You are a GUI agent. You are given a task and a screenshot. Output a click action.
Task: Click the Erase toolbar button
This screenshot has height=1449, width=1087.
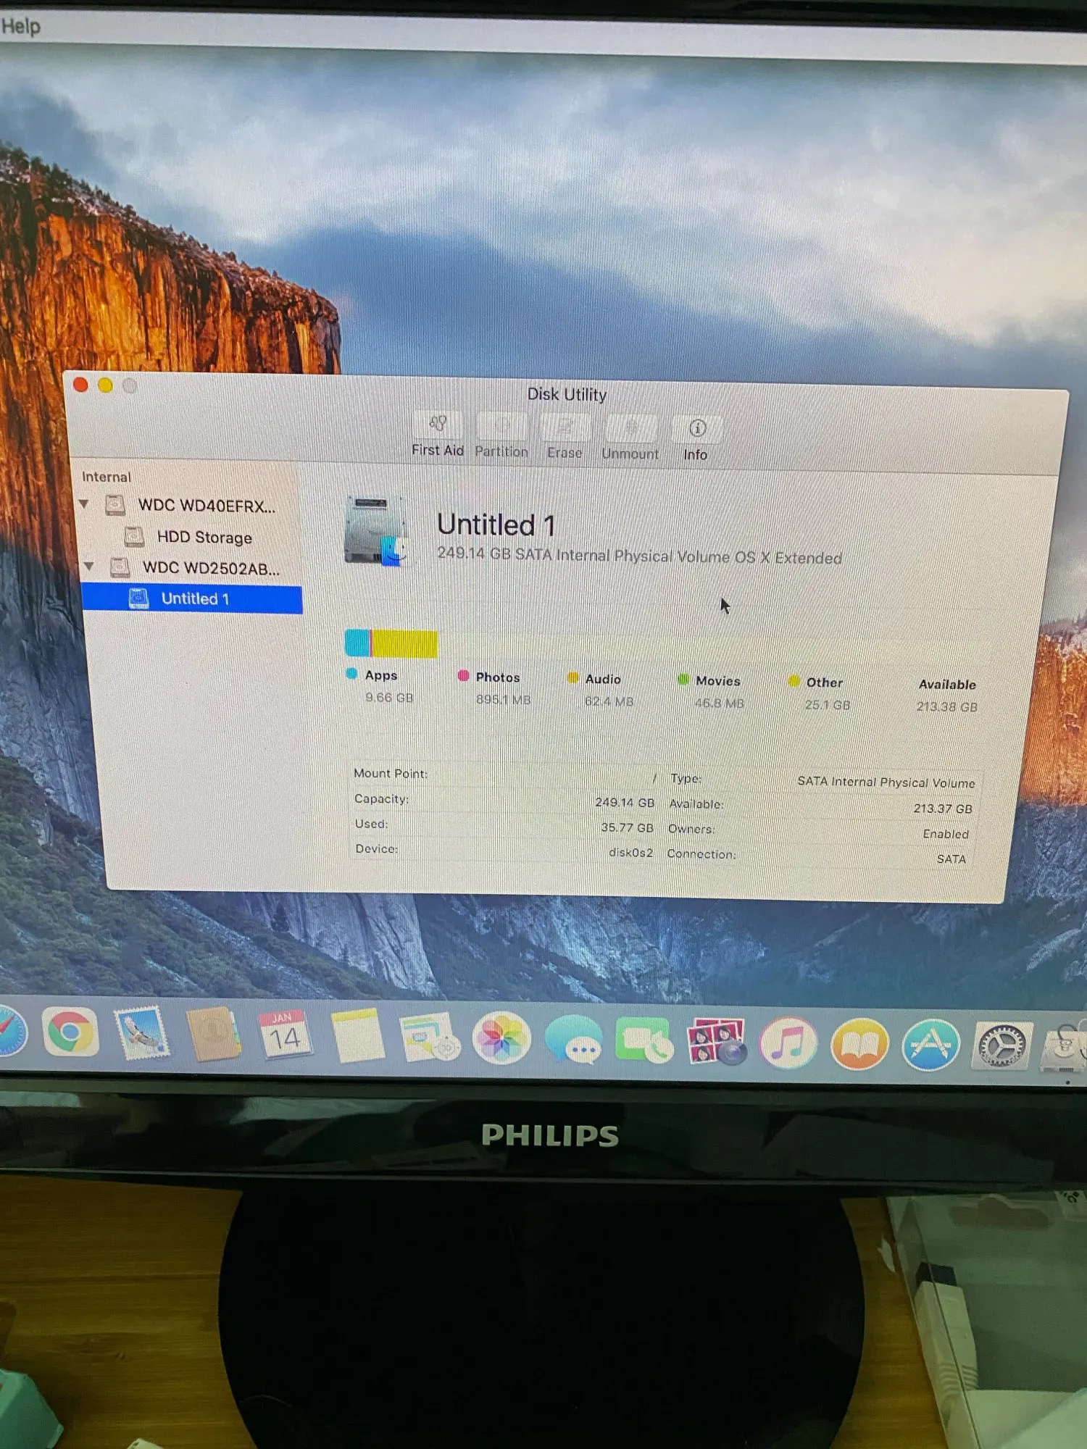(x=565, y=438)
